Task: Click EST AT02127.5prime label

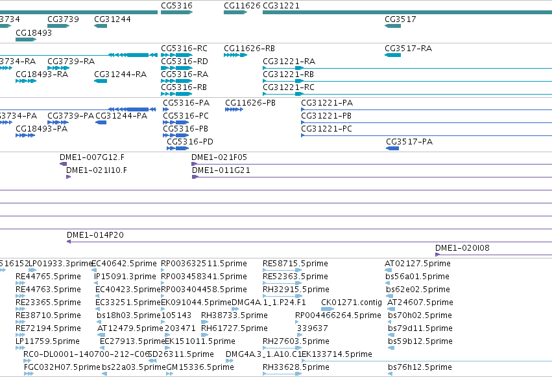Action: click(x=418, y=264)
